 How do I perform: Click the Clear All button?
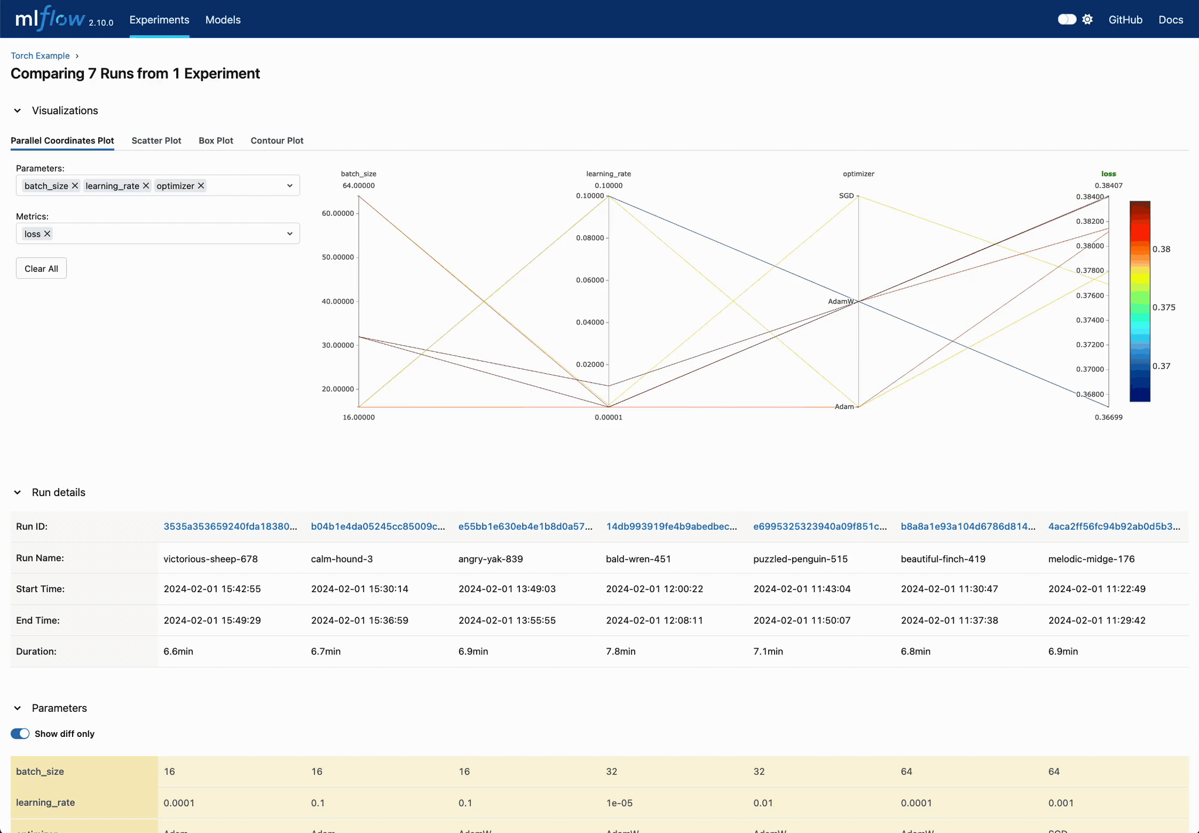coord(41,268)
